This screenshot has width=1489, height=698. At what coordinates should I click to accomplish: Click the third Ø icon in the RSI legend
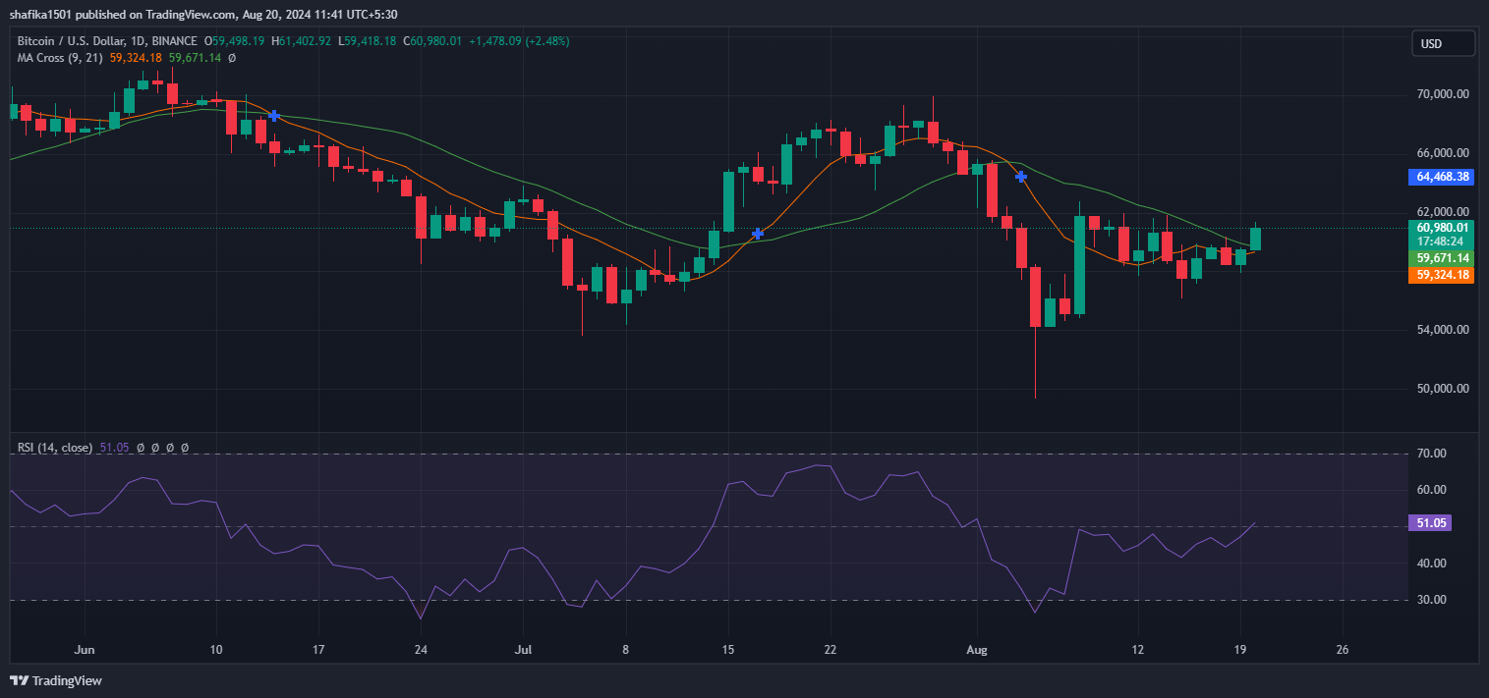pyautogui.click(x=169, y=448)
